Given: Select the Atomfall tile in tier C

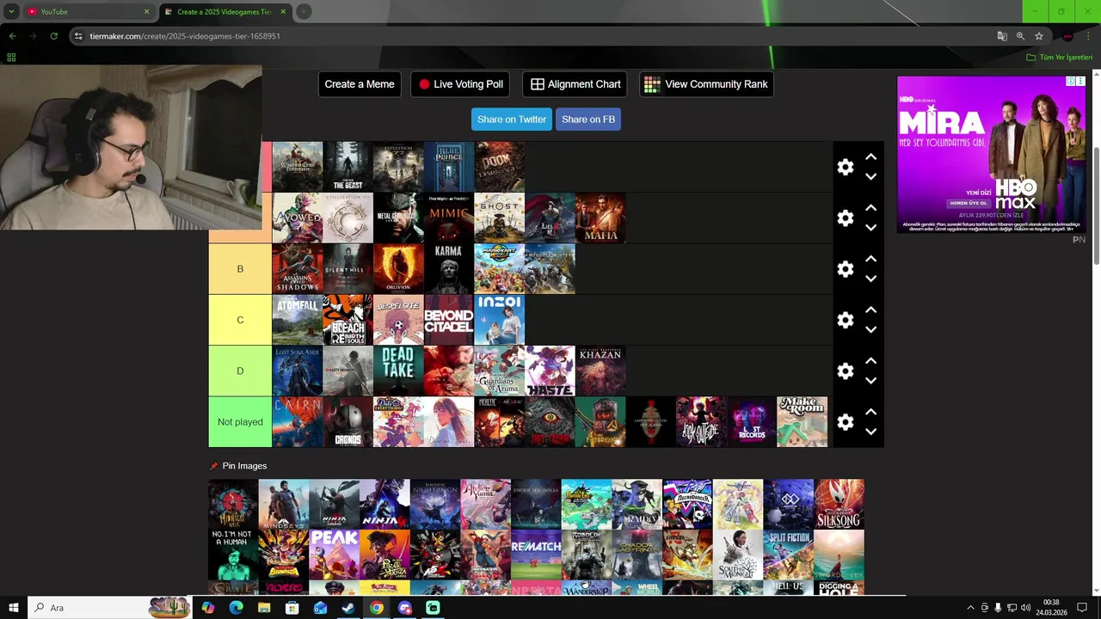Looking at the screenshot, I should 297,320.
